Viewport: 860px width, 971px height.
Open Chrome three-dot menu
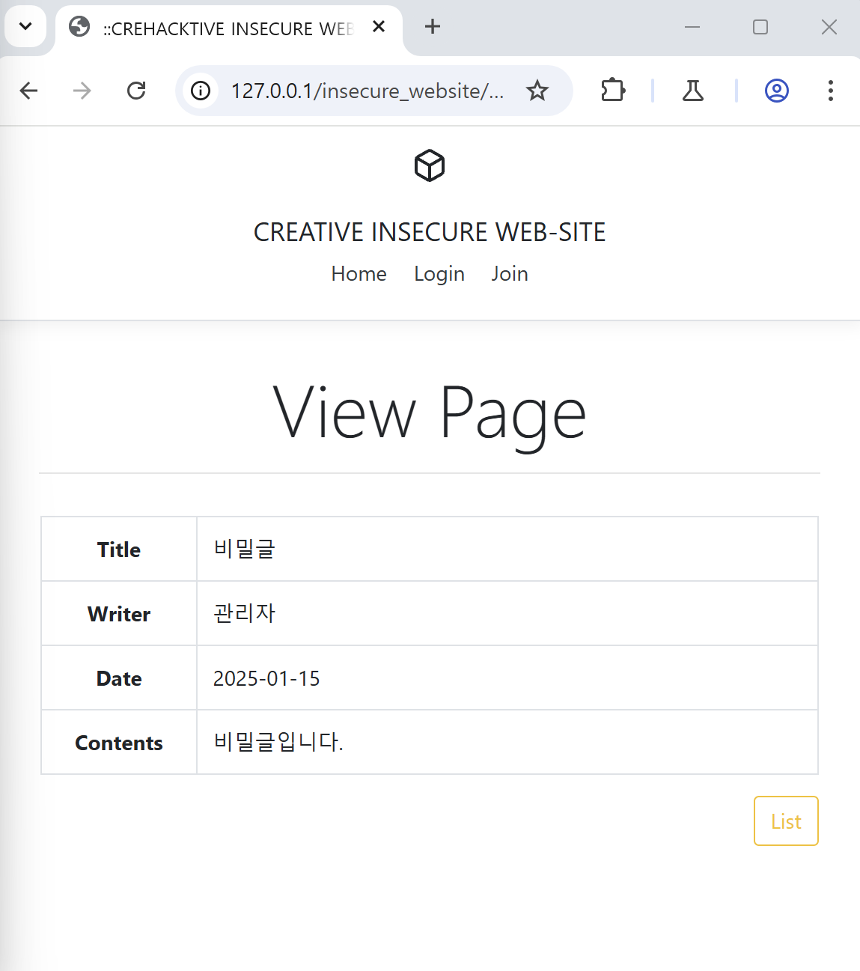831,91
